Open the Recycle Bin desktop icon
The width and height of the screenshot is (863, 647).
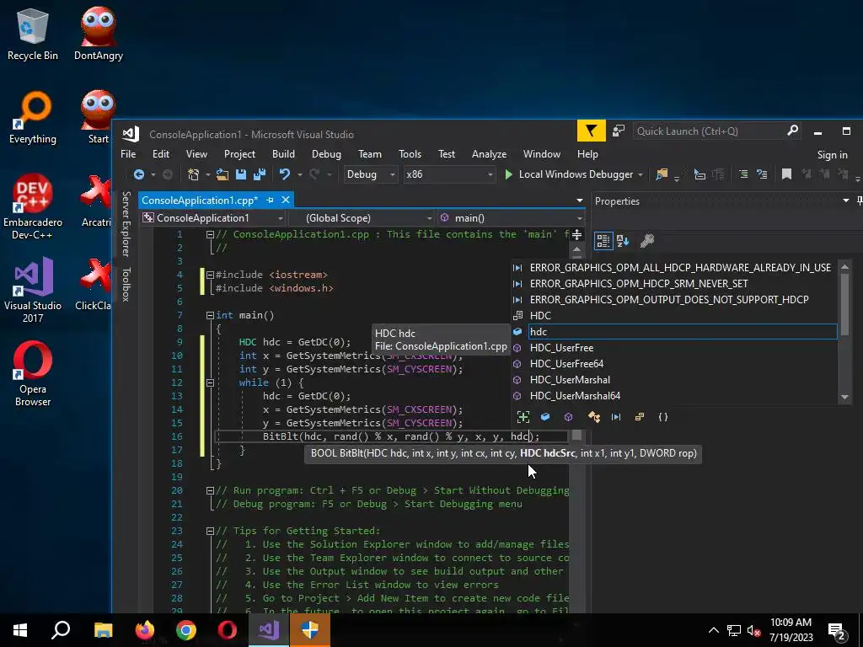[33, 34]
